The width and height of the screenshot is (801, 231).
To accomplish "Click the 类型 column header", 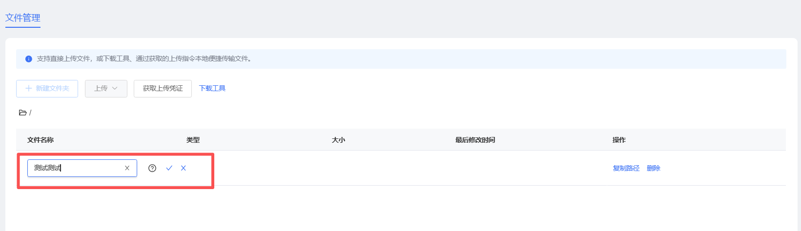I will pos(193,140).
